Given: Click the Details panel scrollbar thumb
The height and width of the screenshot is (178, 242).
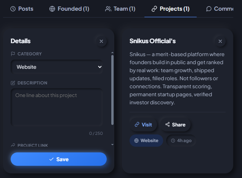Looking at the screenshot, I should click(x=112, y=90).
